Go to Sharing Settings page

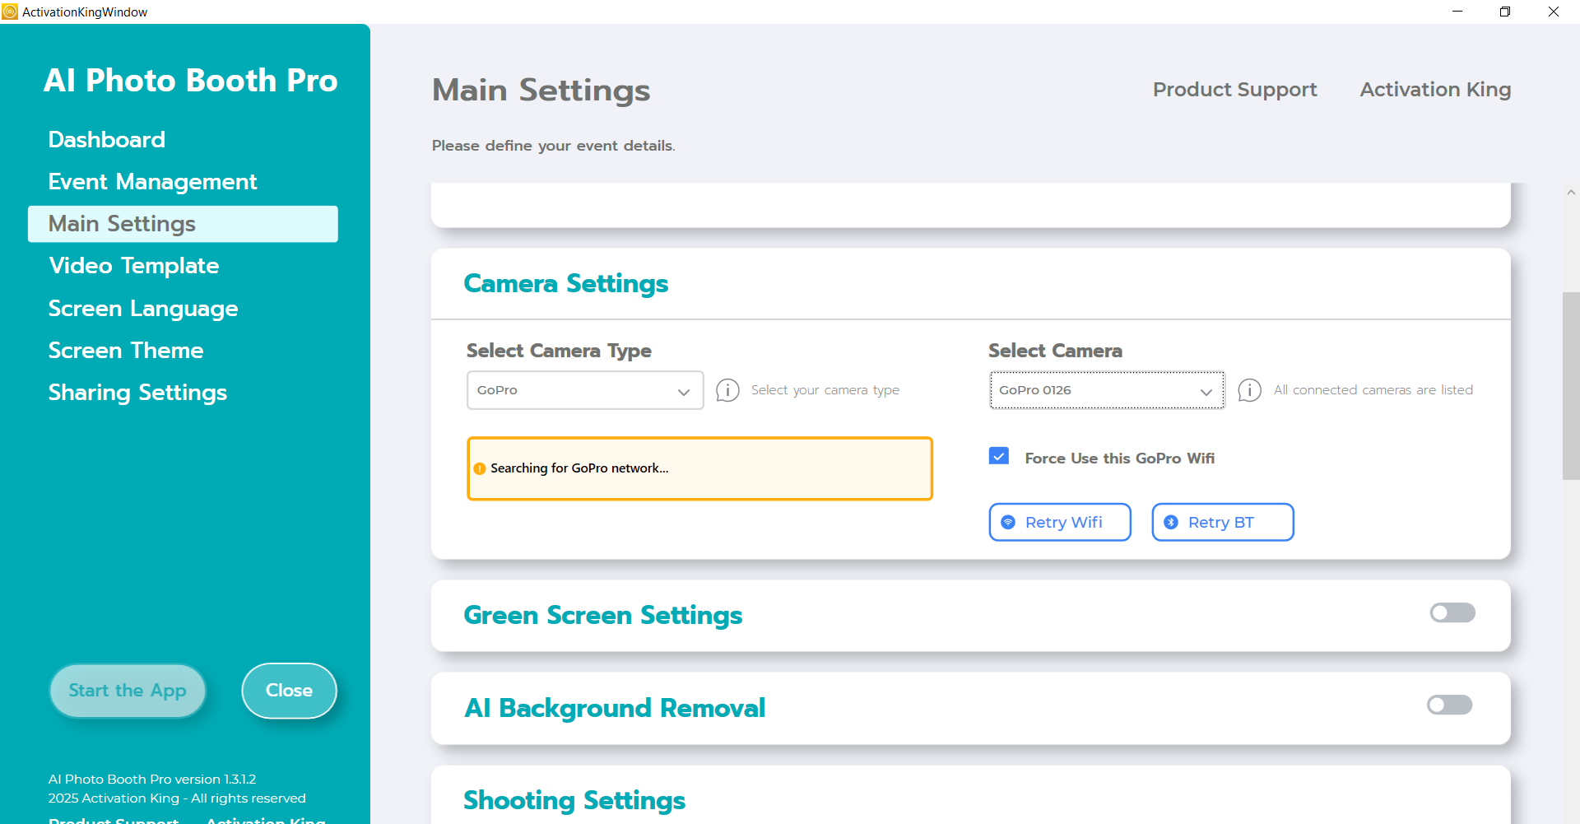coord(137,393)
